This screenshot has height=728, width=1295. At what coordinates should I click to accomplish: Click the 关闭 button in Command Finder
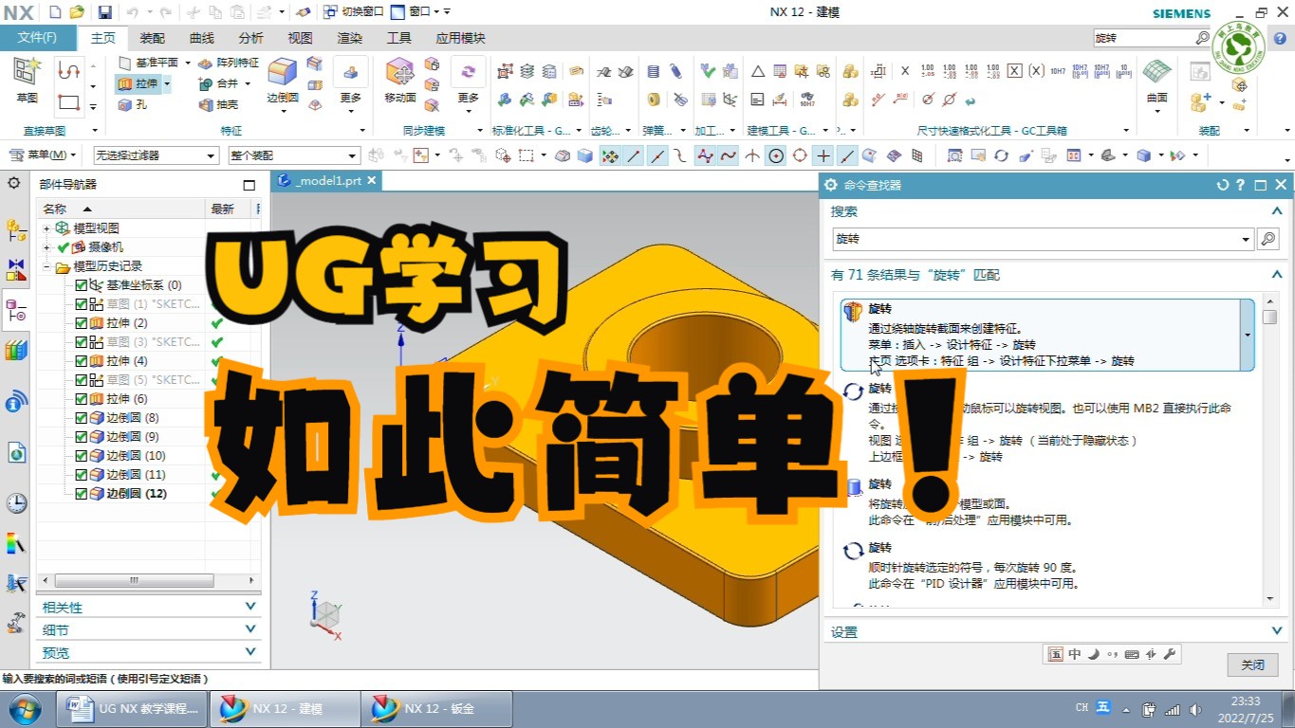tap(1251, 664)
